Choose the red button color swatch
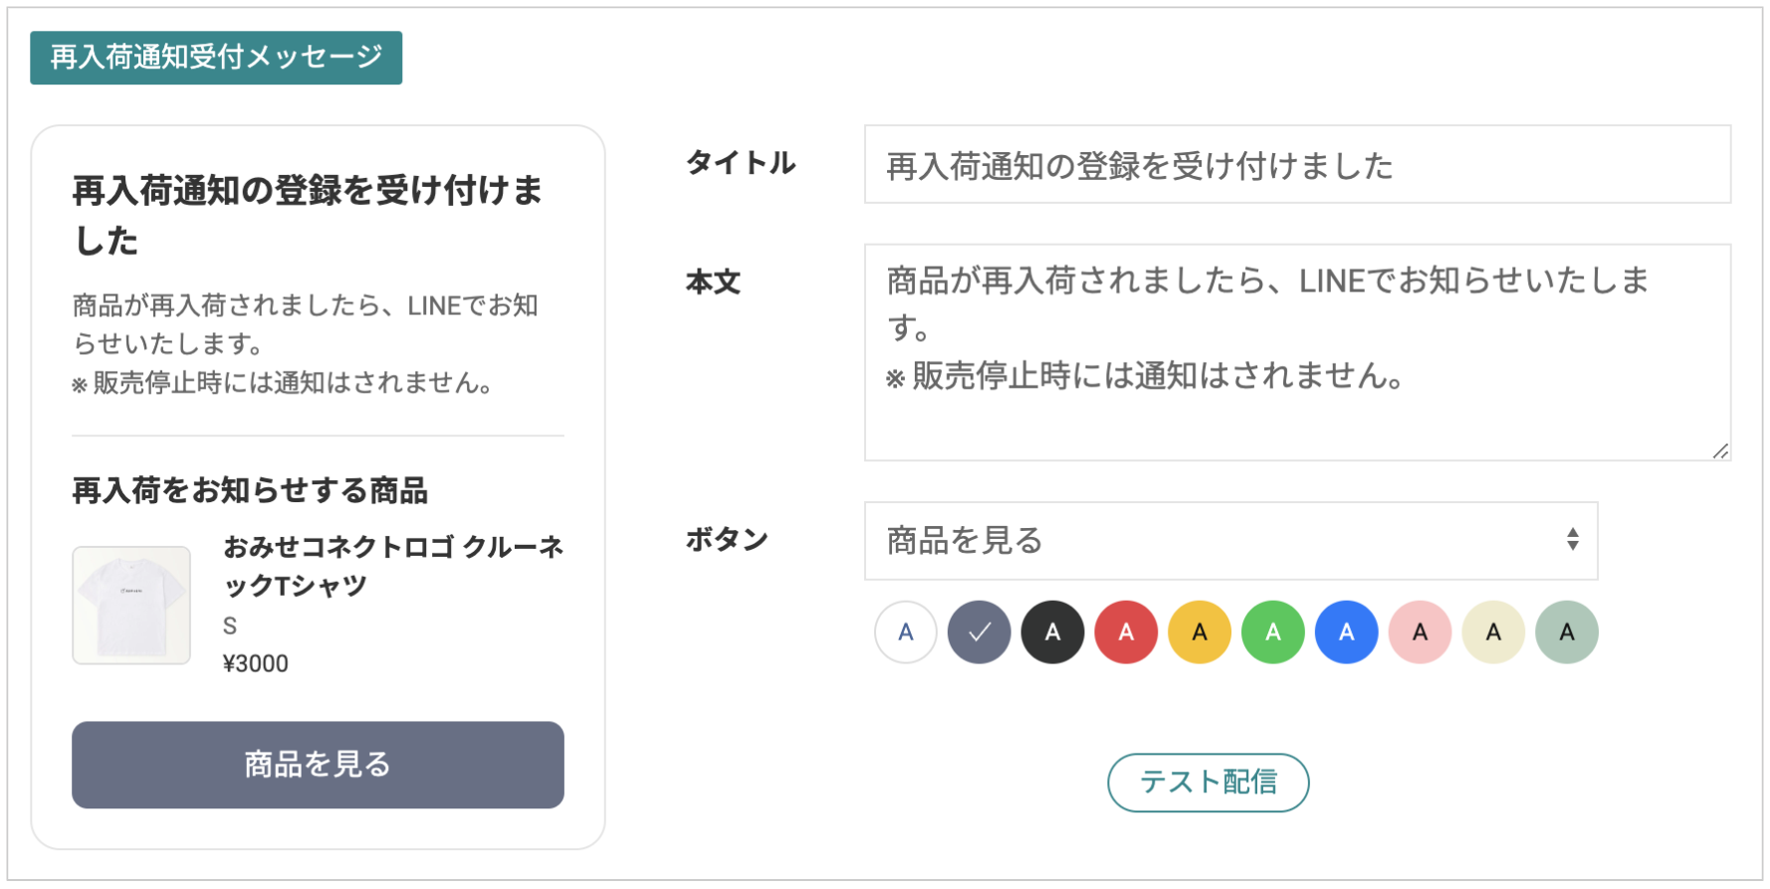The height and width of the screenshot is (889, 1770). 1126,632
